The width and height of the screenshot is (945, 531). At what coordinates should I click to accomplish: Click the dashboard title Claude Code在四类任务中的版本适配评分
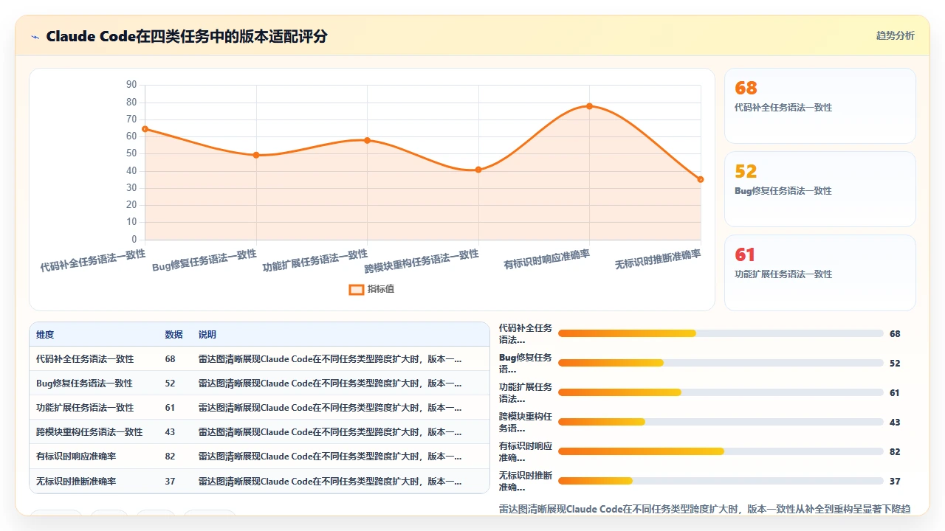187,36
